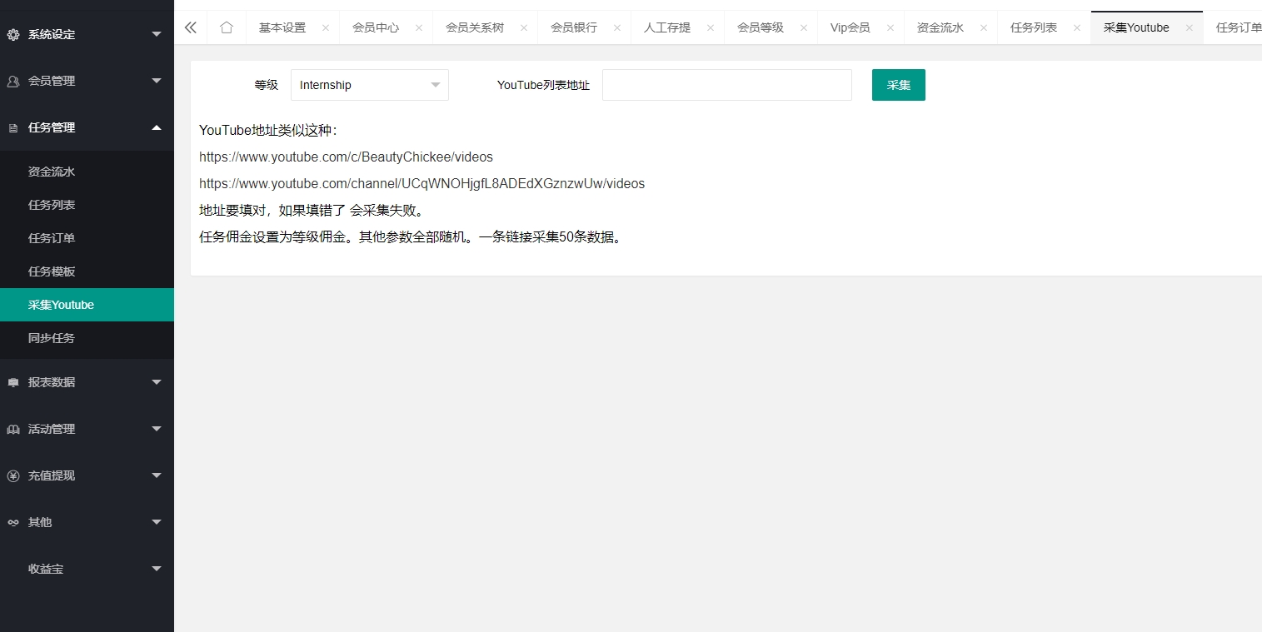1262x632 pixels.
Task: Close the 任务列表 tab
Action: click(1077, 27)
